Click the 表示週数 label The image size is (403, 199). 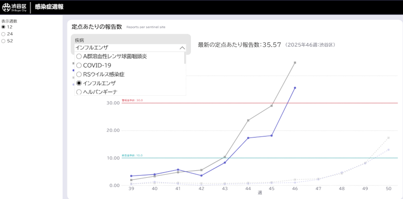(9, 21)
